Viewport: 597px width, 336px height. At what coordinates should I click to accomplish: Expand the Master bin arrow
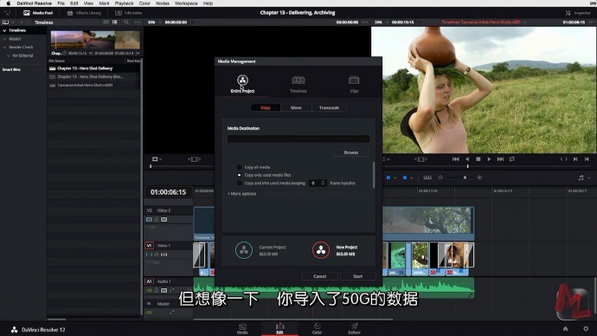(5, 39)
